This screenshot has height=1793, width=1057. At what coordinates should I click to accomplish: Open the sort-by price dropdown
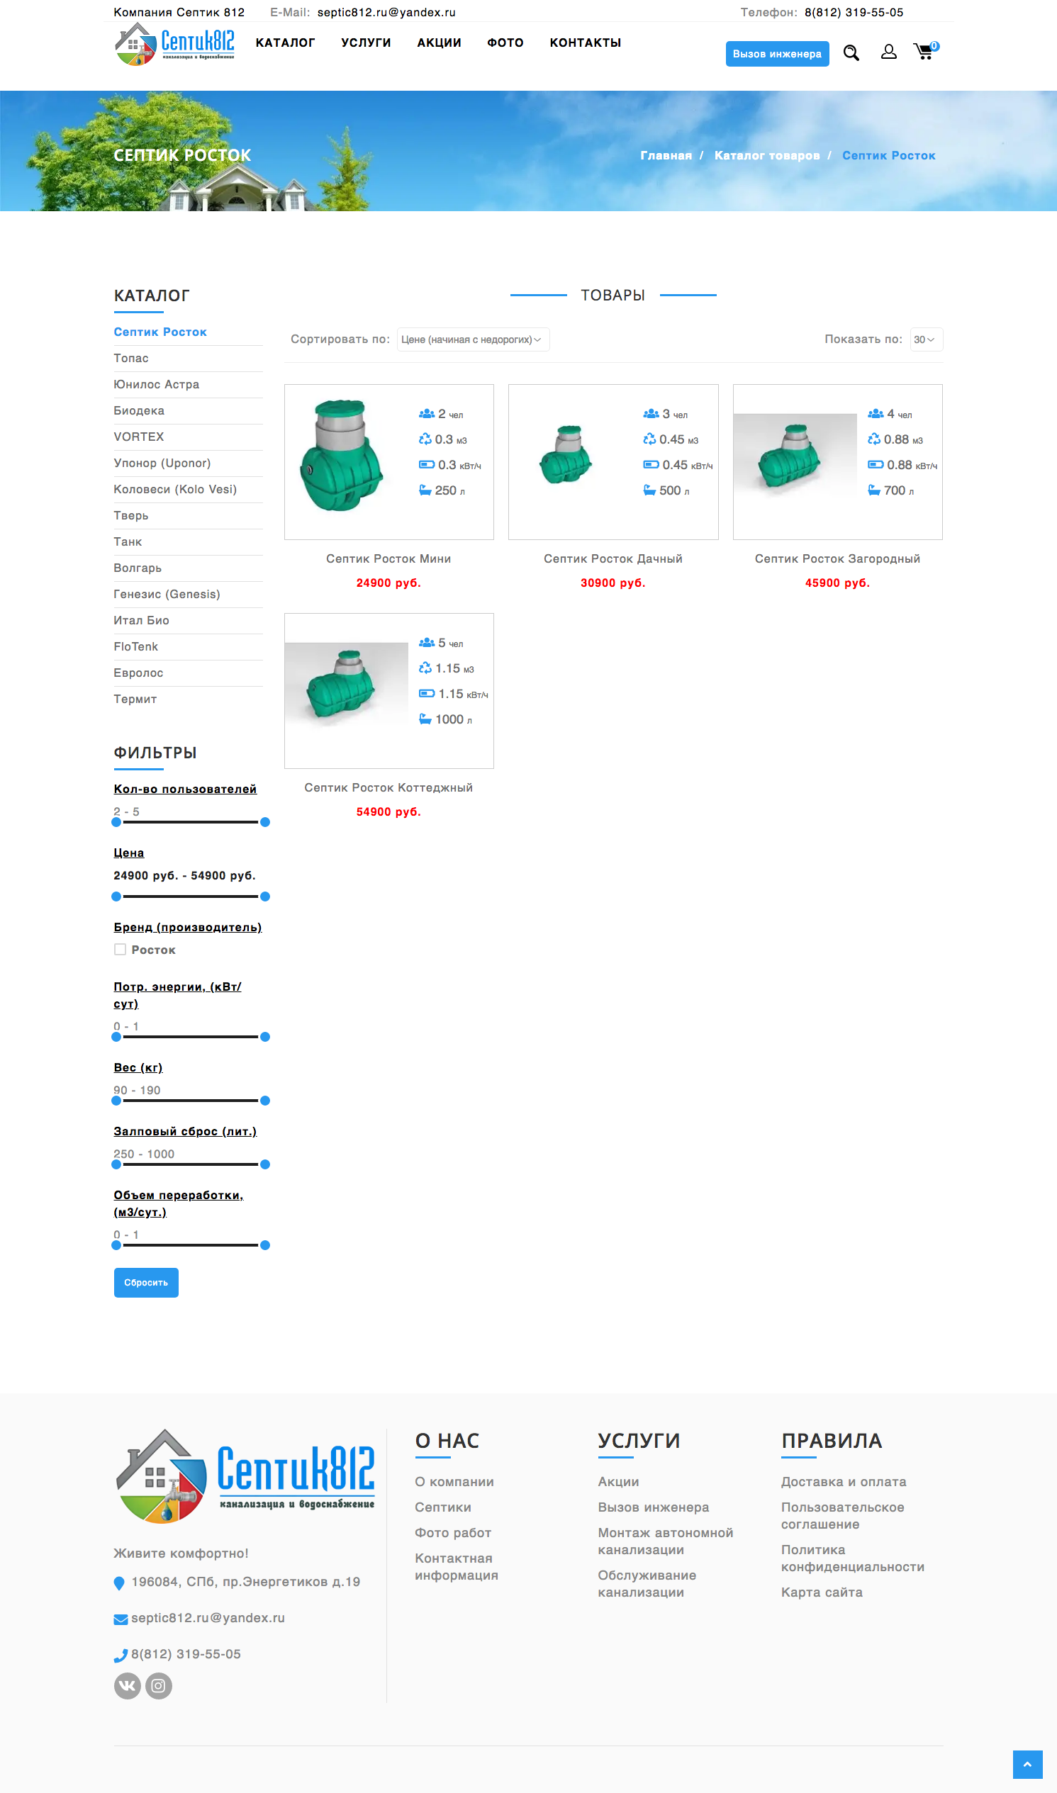473,339
